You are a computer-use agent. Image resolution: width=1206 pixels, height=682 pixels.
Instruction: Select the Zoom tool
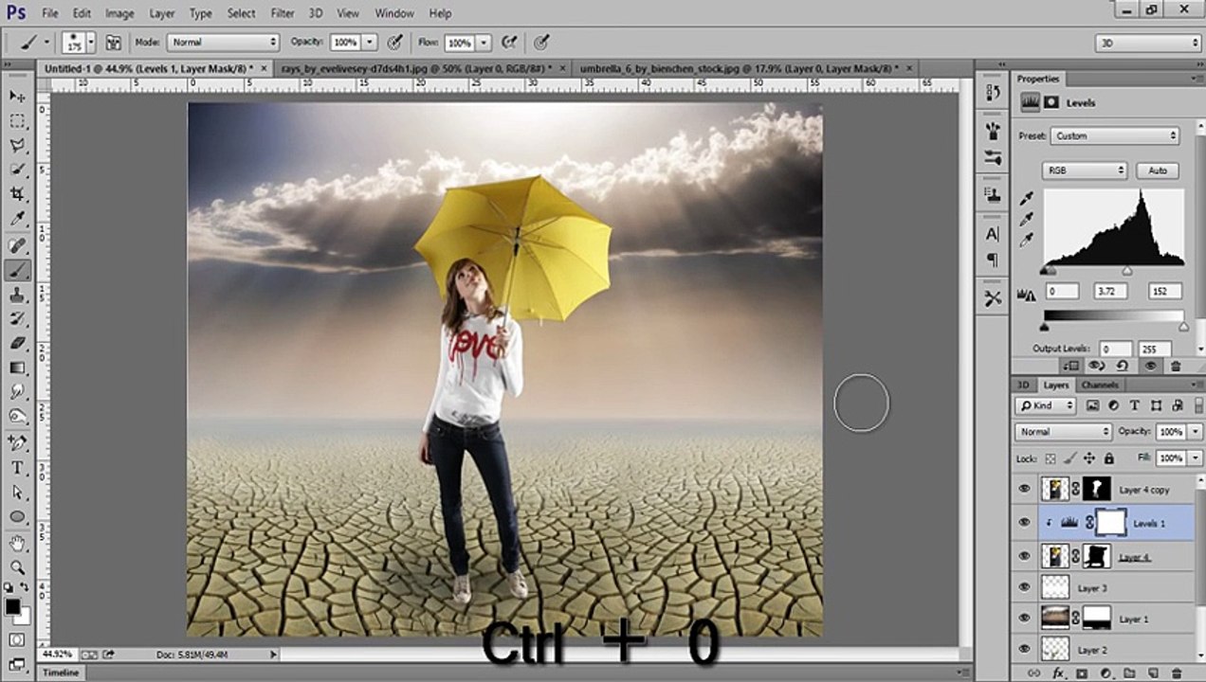[x=17, y=568]
